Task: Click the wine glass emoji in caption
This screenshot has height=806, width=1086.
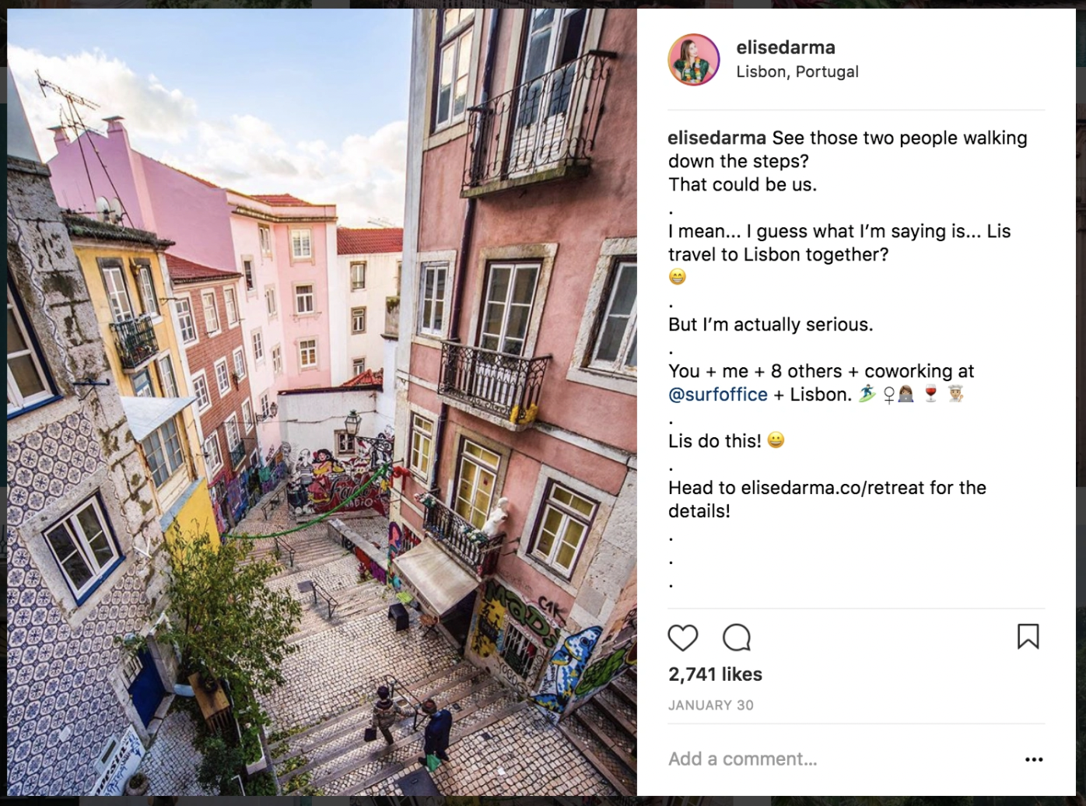Action: (930, 394)
